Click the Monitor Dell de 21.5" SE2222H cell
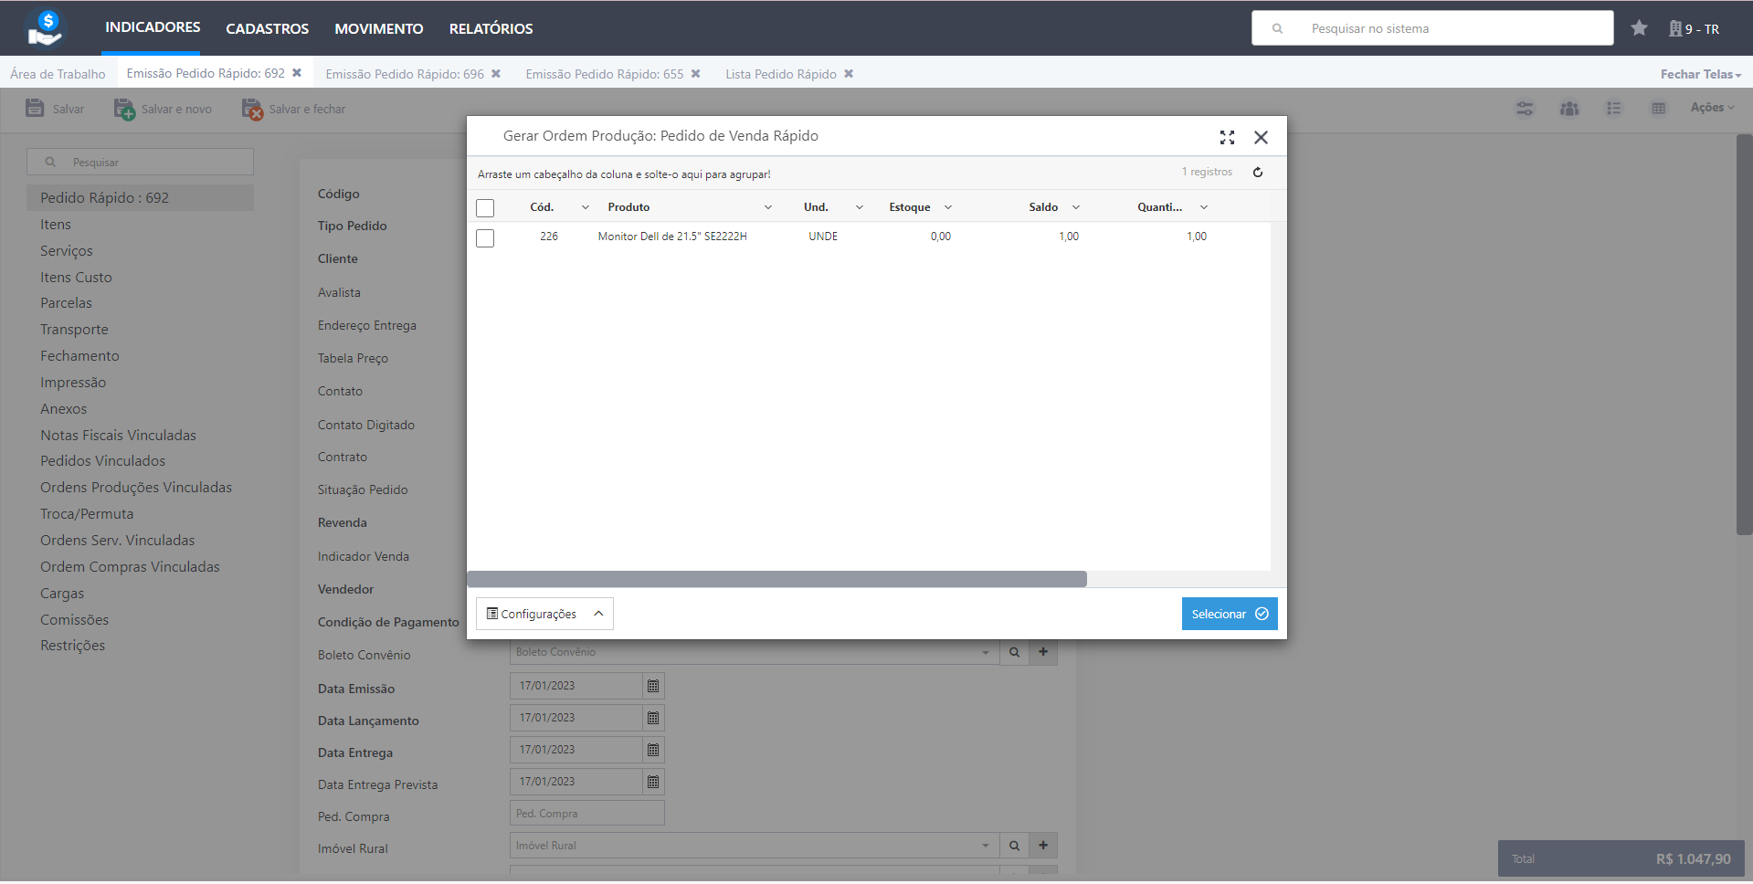This screenshot has width=1753, height=884. 672,237
